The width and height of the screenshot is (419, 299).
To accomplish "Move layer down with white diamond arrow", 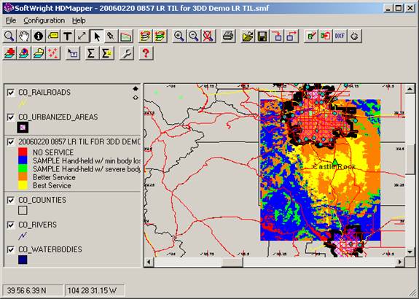I will point(136,98).
